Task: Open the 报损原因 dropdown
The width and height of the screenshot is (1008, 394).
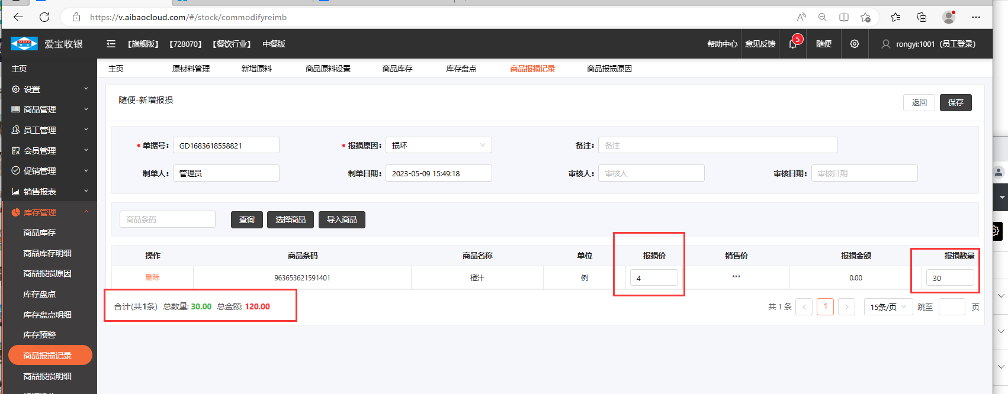Action: 438,146
